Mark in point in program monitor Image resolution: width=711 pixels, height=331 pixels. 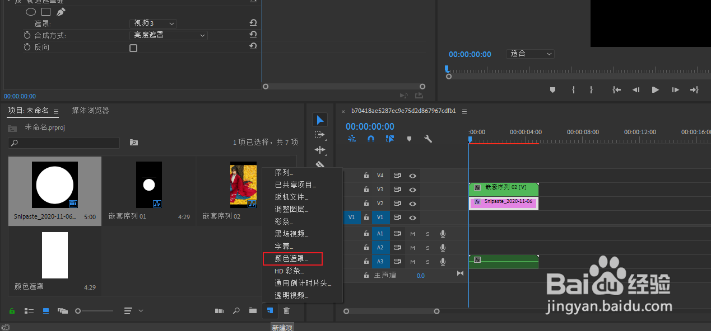(573, 89)
